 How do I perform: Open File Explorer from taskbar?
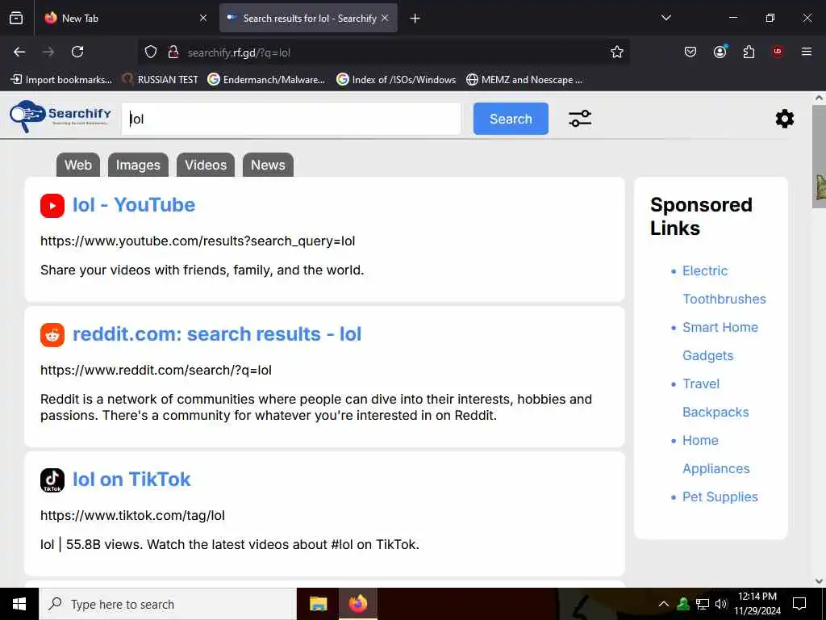(x=318, y=604)
